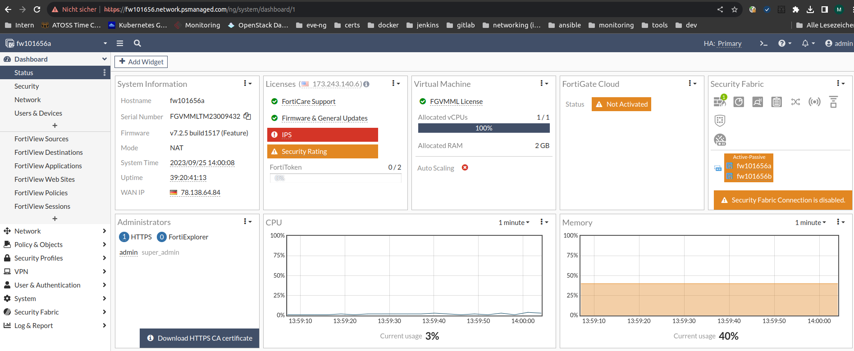The image size is (854, 351).
Task: Open the CLI console icon in the header
Action: tap(763, 43)
